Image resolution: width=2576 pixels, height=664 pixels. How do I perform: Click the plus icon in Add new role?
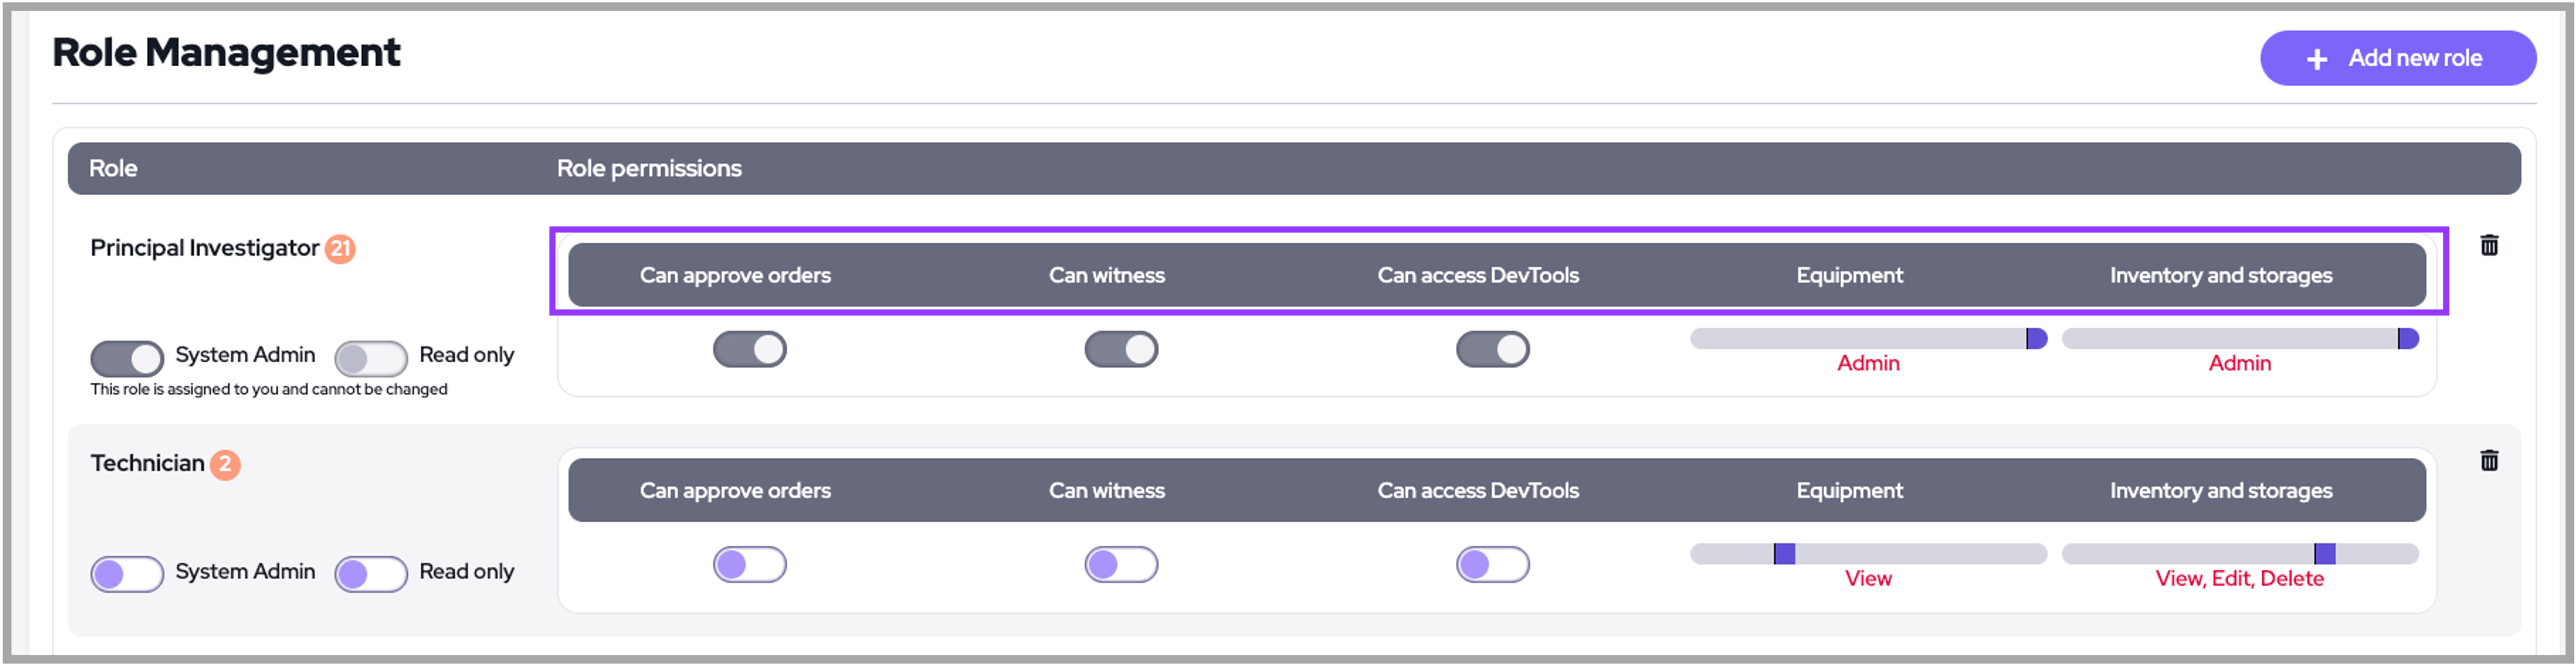pos(2317,59)
